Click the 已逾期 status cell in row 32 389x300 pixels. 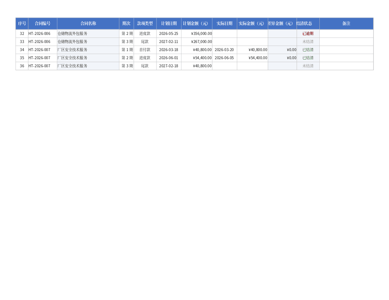(x=308, y=34)
